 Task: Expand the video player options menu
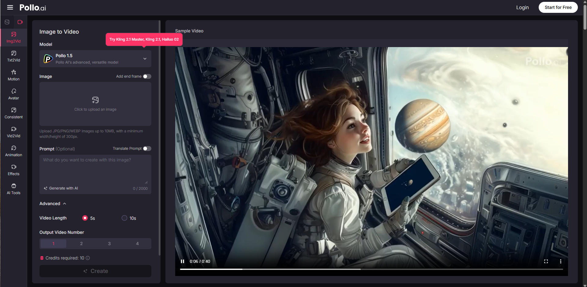pyautogui.click(x=561, y=261)
